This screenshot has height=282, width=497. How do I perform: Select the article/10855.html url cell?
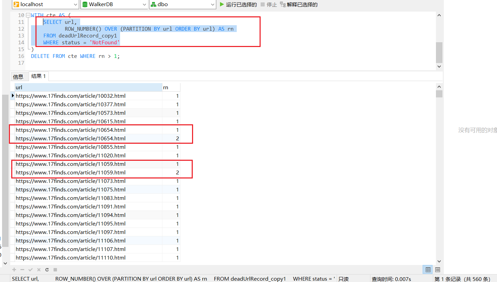(88, 147)
